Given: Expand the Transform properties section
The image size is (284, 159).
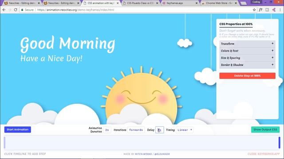Looking at the screenshot, I should 247,44.
